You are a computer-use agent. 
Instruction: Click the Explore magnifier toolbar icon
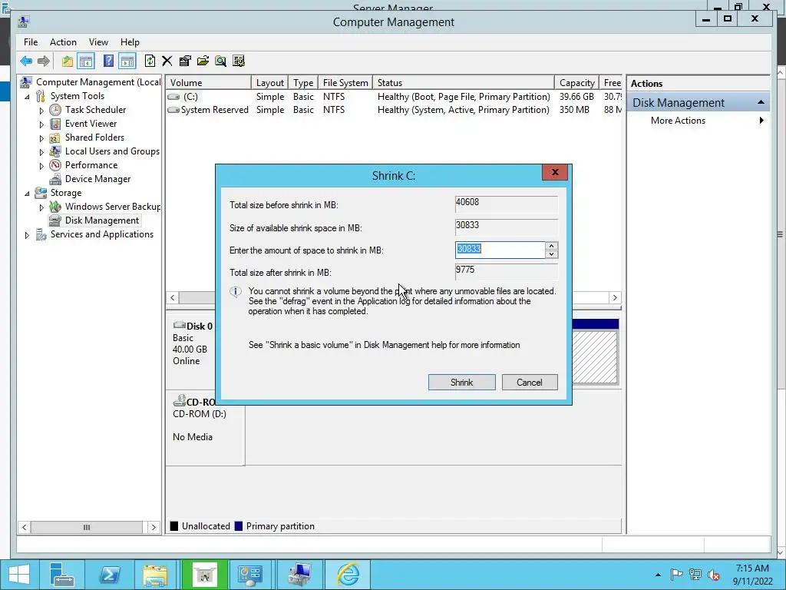(x=220, y=61)
